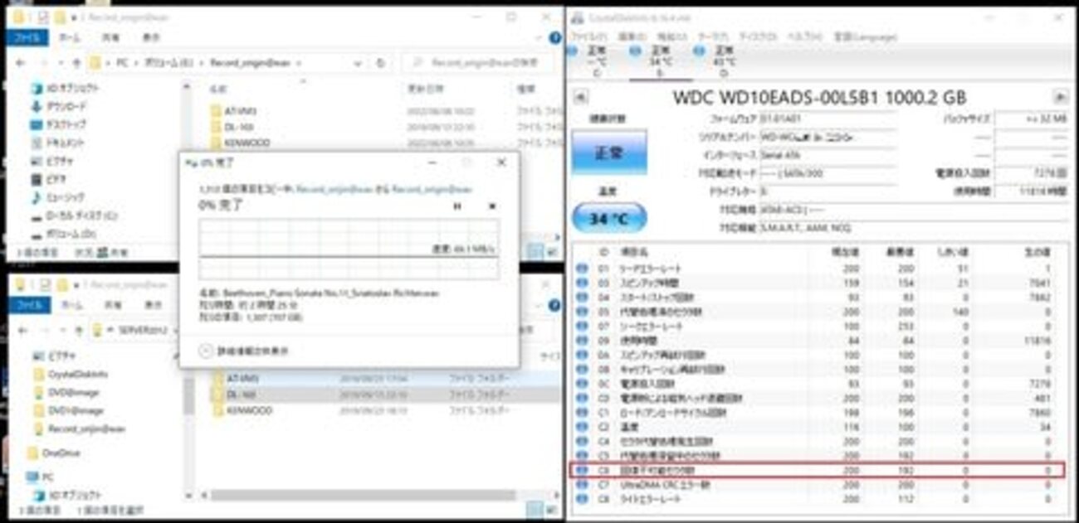Screen dimensions: 1079x523
Task: Click the Record_origin@wav search box
Action: [477, 63]
